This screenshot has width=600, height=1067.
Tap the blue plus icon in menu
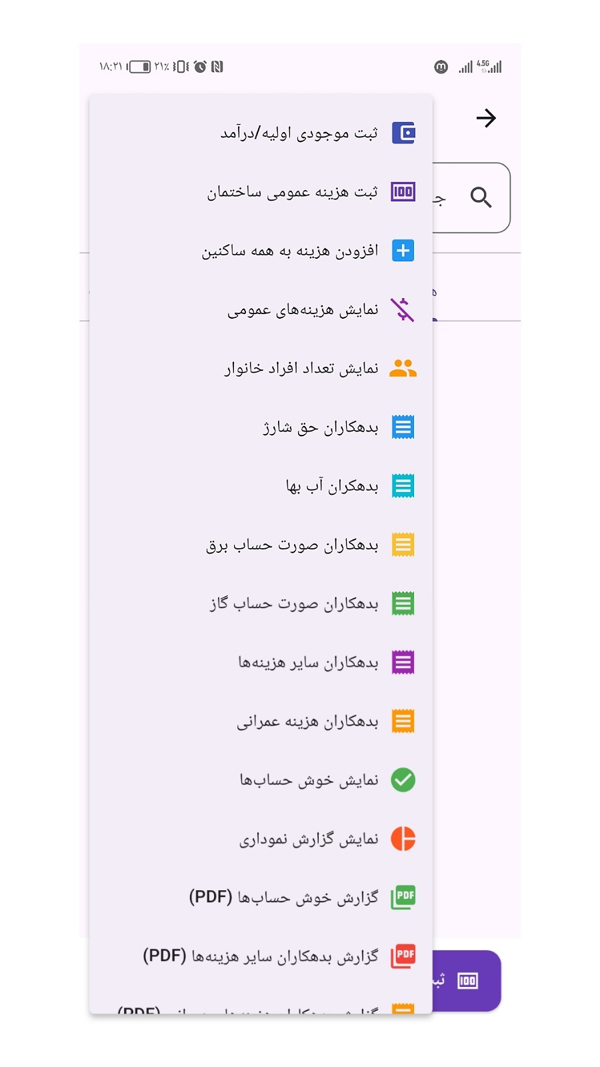pyautogui.click(x=403, y=251)
